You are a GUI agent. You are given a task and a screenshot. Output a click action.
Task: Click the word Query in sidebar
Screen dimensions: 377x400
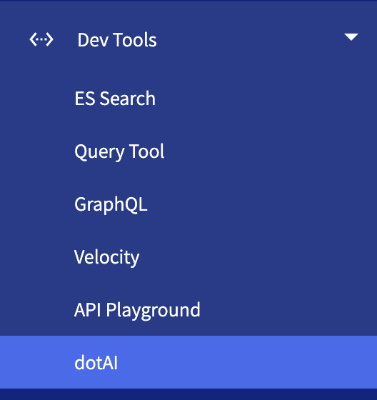(99, 151)
